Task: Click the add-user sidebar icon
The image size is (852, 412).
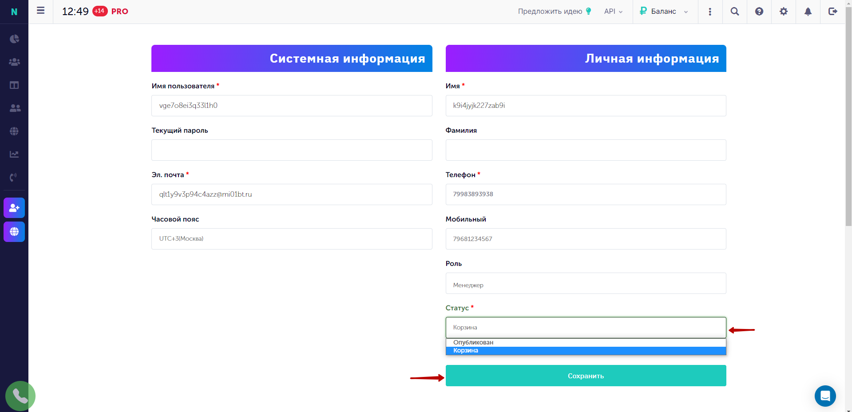Action: point(14,208)
